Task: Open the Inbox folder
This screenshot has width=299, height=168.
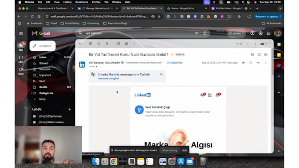Action: tap(43, 57)
